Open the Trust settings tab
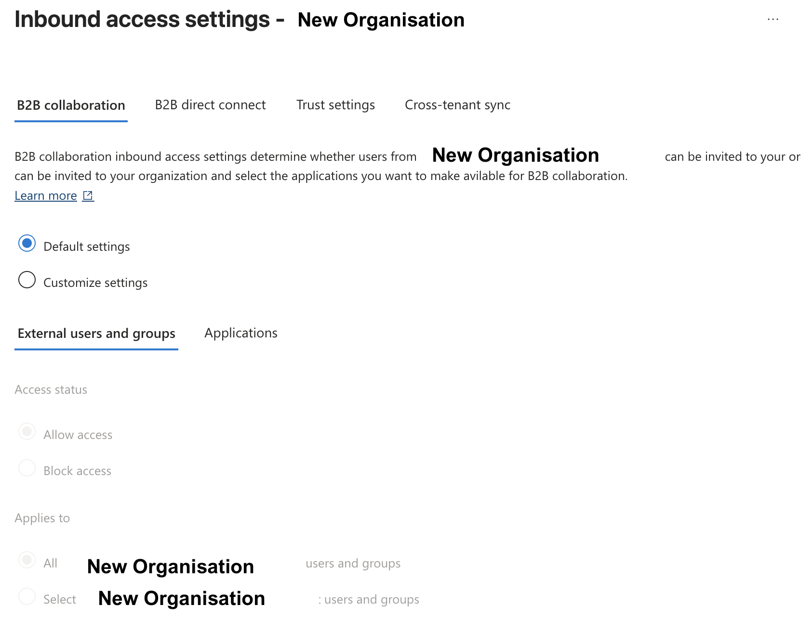Screen dimensions: 801x644 [x=335, y=105]
